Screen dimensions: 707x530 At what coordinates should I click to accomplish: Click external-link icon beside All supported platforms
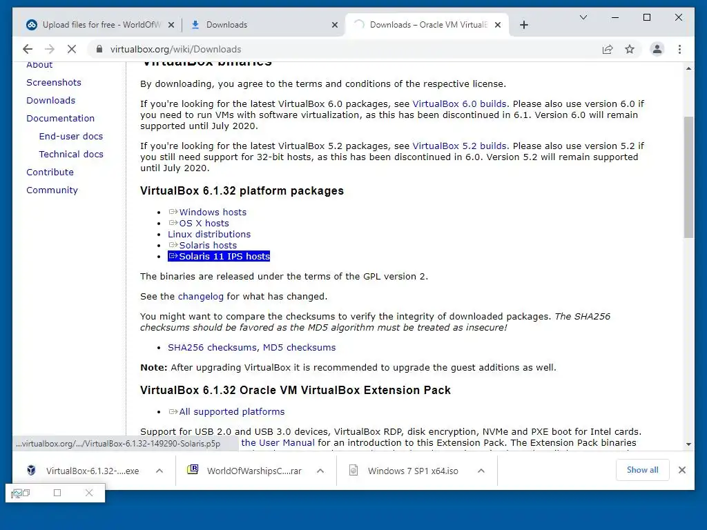tap(173, 411)
